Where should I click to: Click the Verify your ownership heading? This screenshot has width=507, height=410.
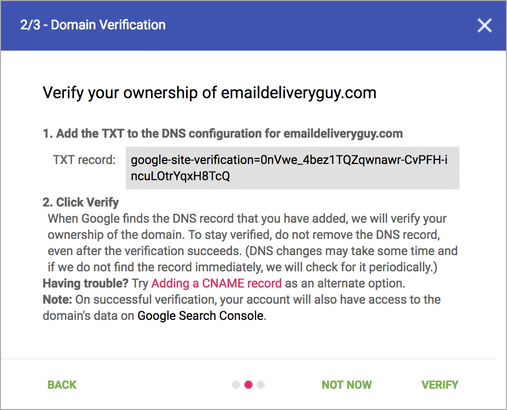[209, 93]
